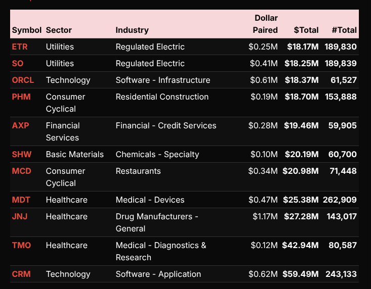371x289 pixels.
Task: Open the MCD stock link
Action: coord(22,171)
